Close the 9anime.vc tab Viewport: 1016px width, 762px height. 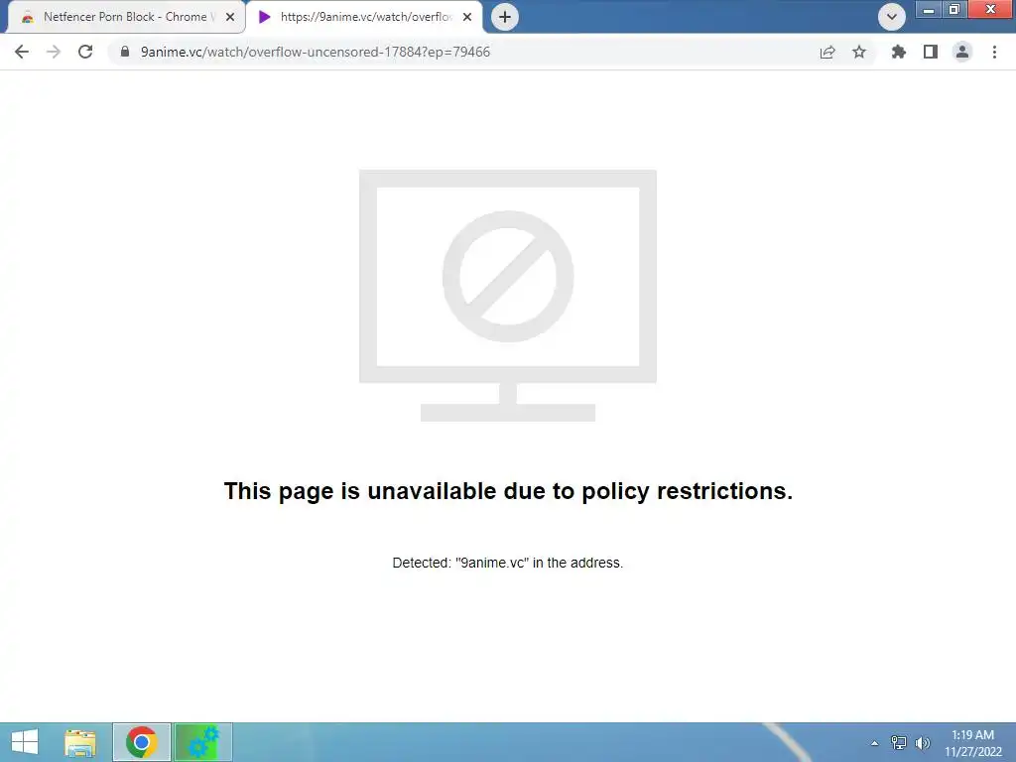pos(467,17)
